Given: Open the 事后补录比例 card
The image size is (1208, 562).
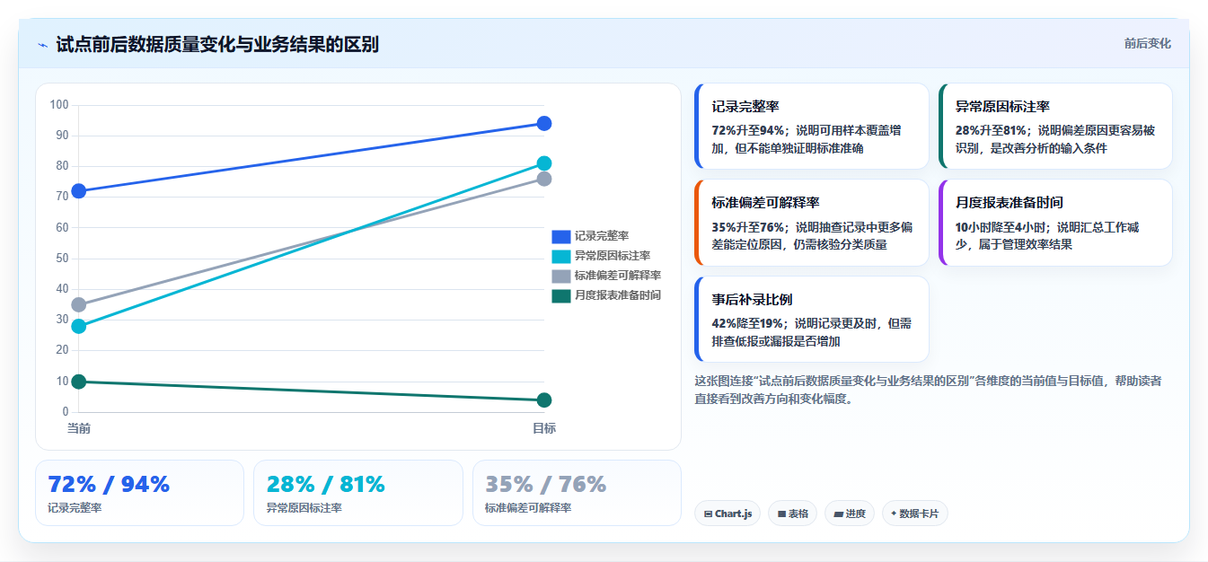Looking at the screenshot, I should (812, 319).
